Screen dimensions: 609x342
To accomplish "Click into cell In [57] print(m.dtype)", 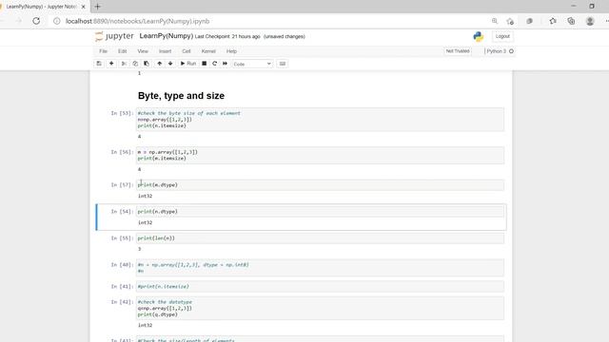I will [320, 185].
